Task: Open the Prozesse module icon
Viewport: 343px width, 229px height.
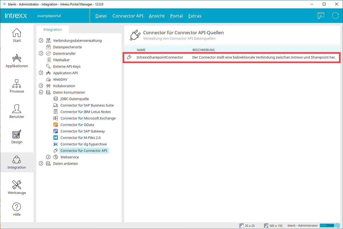Action: pos(17,83)
